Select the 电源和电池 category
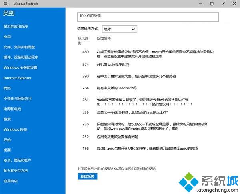 pyautogui.click(x=12, y=109)
